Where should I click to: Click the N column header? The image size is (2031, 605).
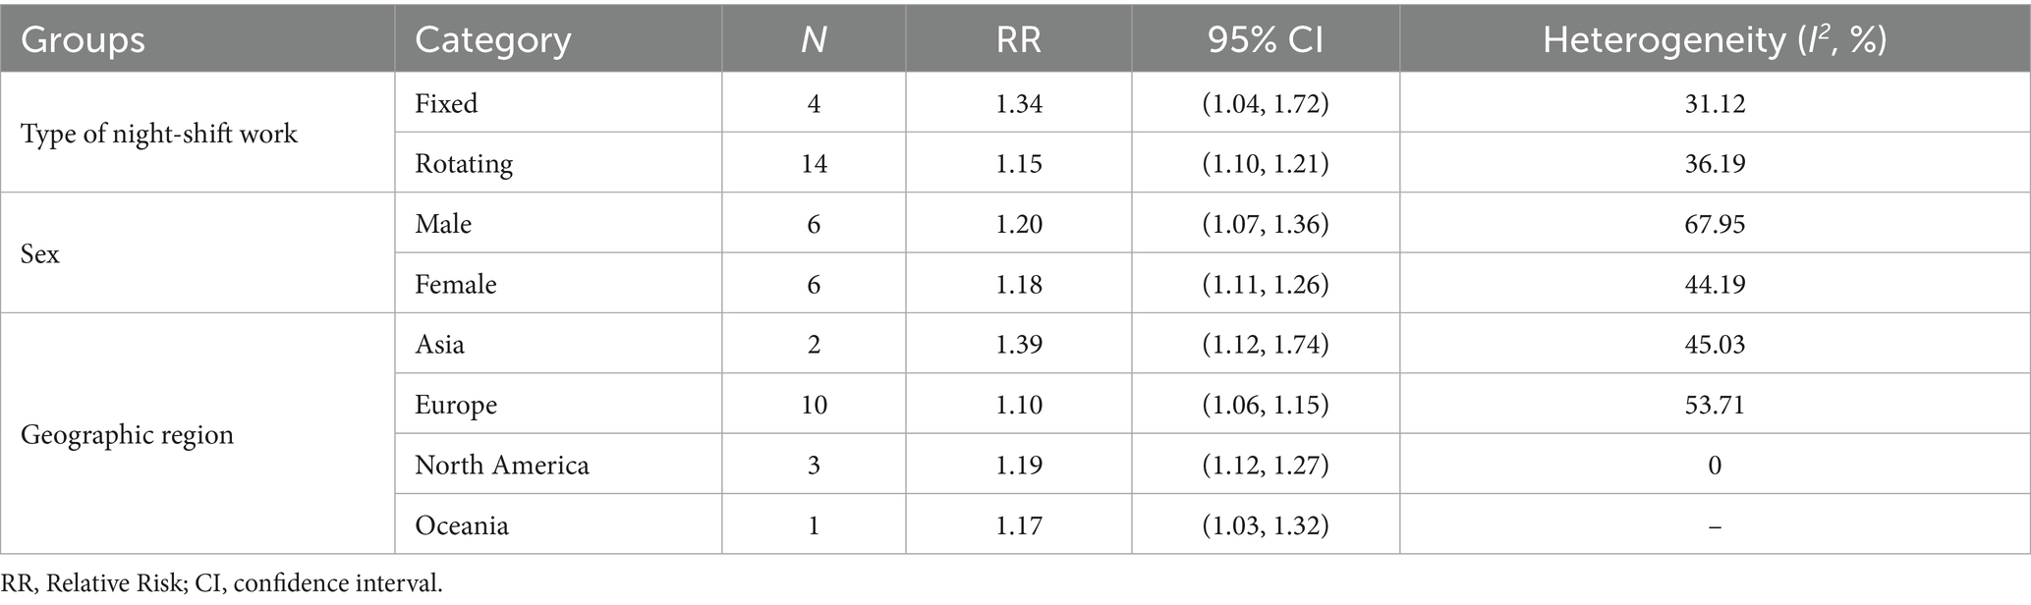click(814, 40)
